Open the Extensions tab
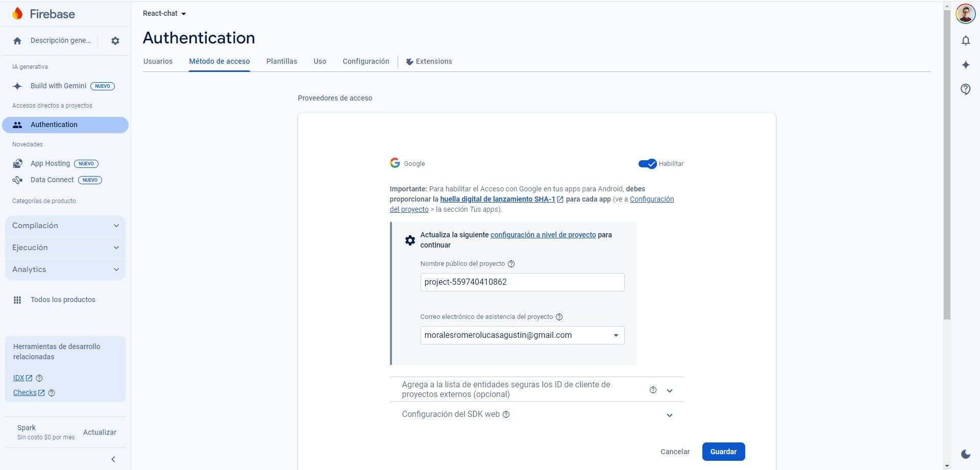The image size is (980, 470). coord(429,61)
